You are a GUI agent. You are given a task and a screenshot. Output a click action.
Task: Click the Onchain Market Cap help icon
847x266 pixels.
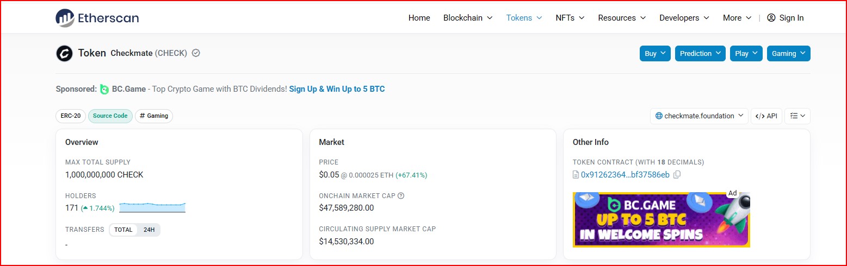401,195
